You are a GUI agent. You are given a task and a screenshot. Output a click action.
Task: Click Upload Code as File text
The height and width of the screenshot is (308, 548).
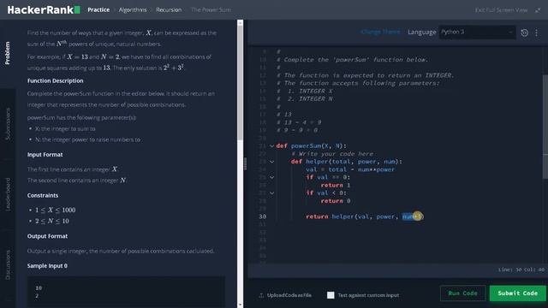tap(289, 295)
